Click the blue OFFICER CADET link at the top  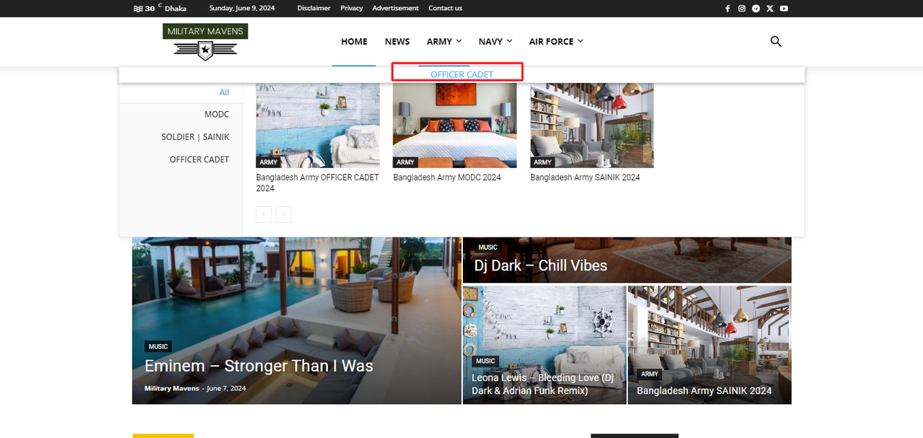point(462,74)
